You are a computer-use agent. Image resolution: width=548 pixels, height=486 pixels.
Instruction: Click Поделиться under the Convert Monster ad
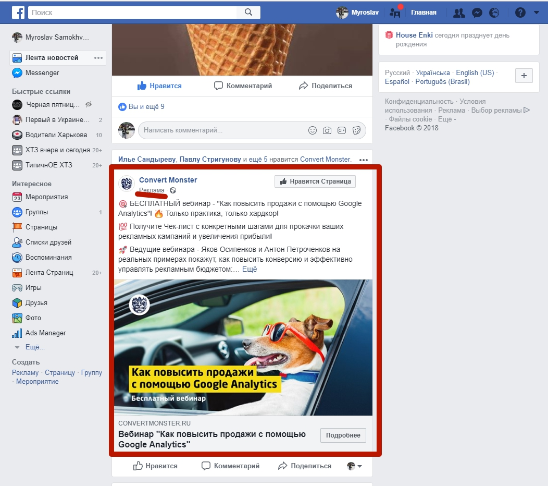click(305, 466)
